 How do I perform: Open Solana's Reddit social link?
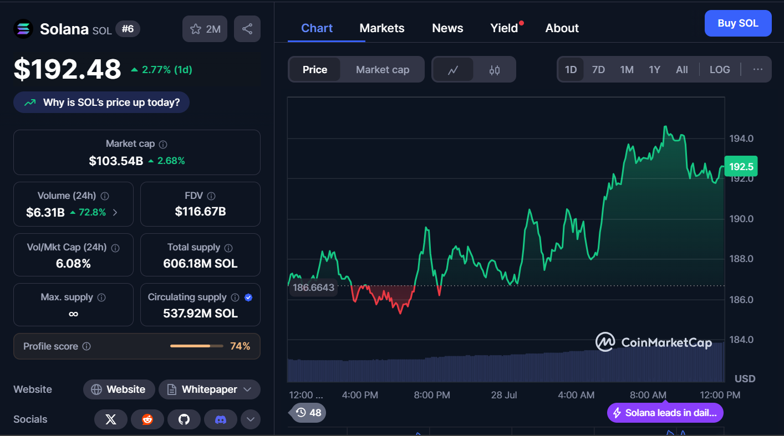[147, 419]
